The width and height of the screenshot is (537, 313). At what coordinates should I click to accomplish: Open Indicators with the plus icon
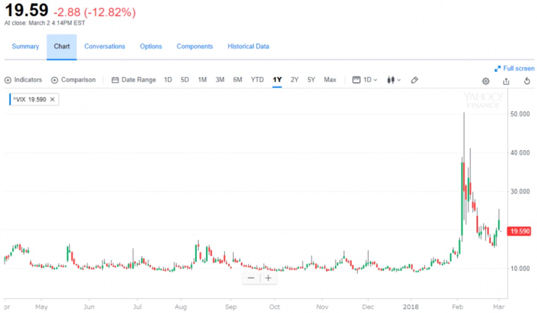click(x=8, y=80)
